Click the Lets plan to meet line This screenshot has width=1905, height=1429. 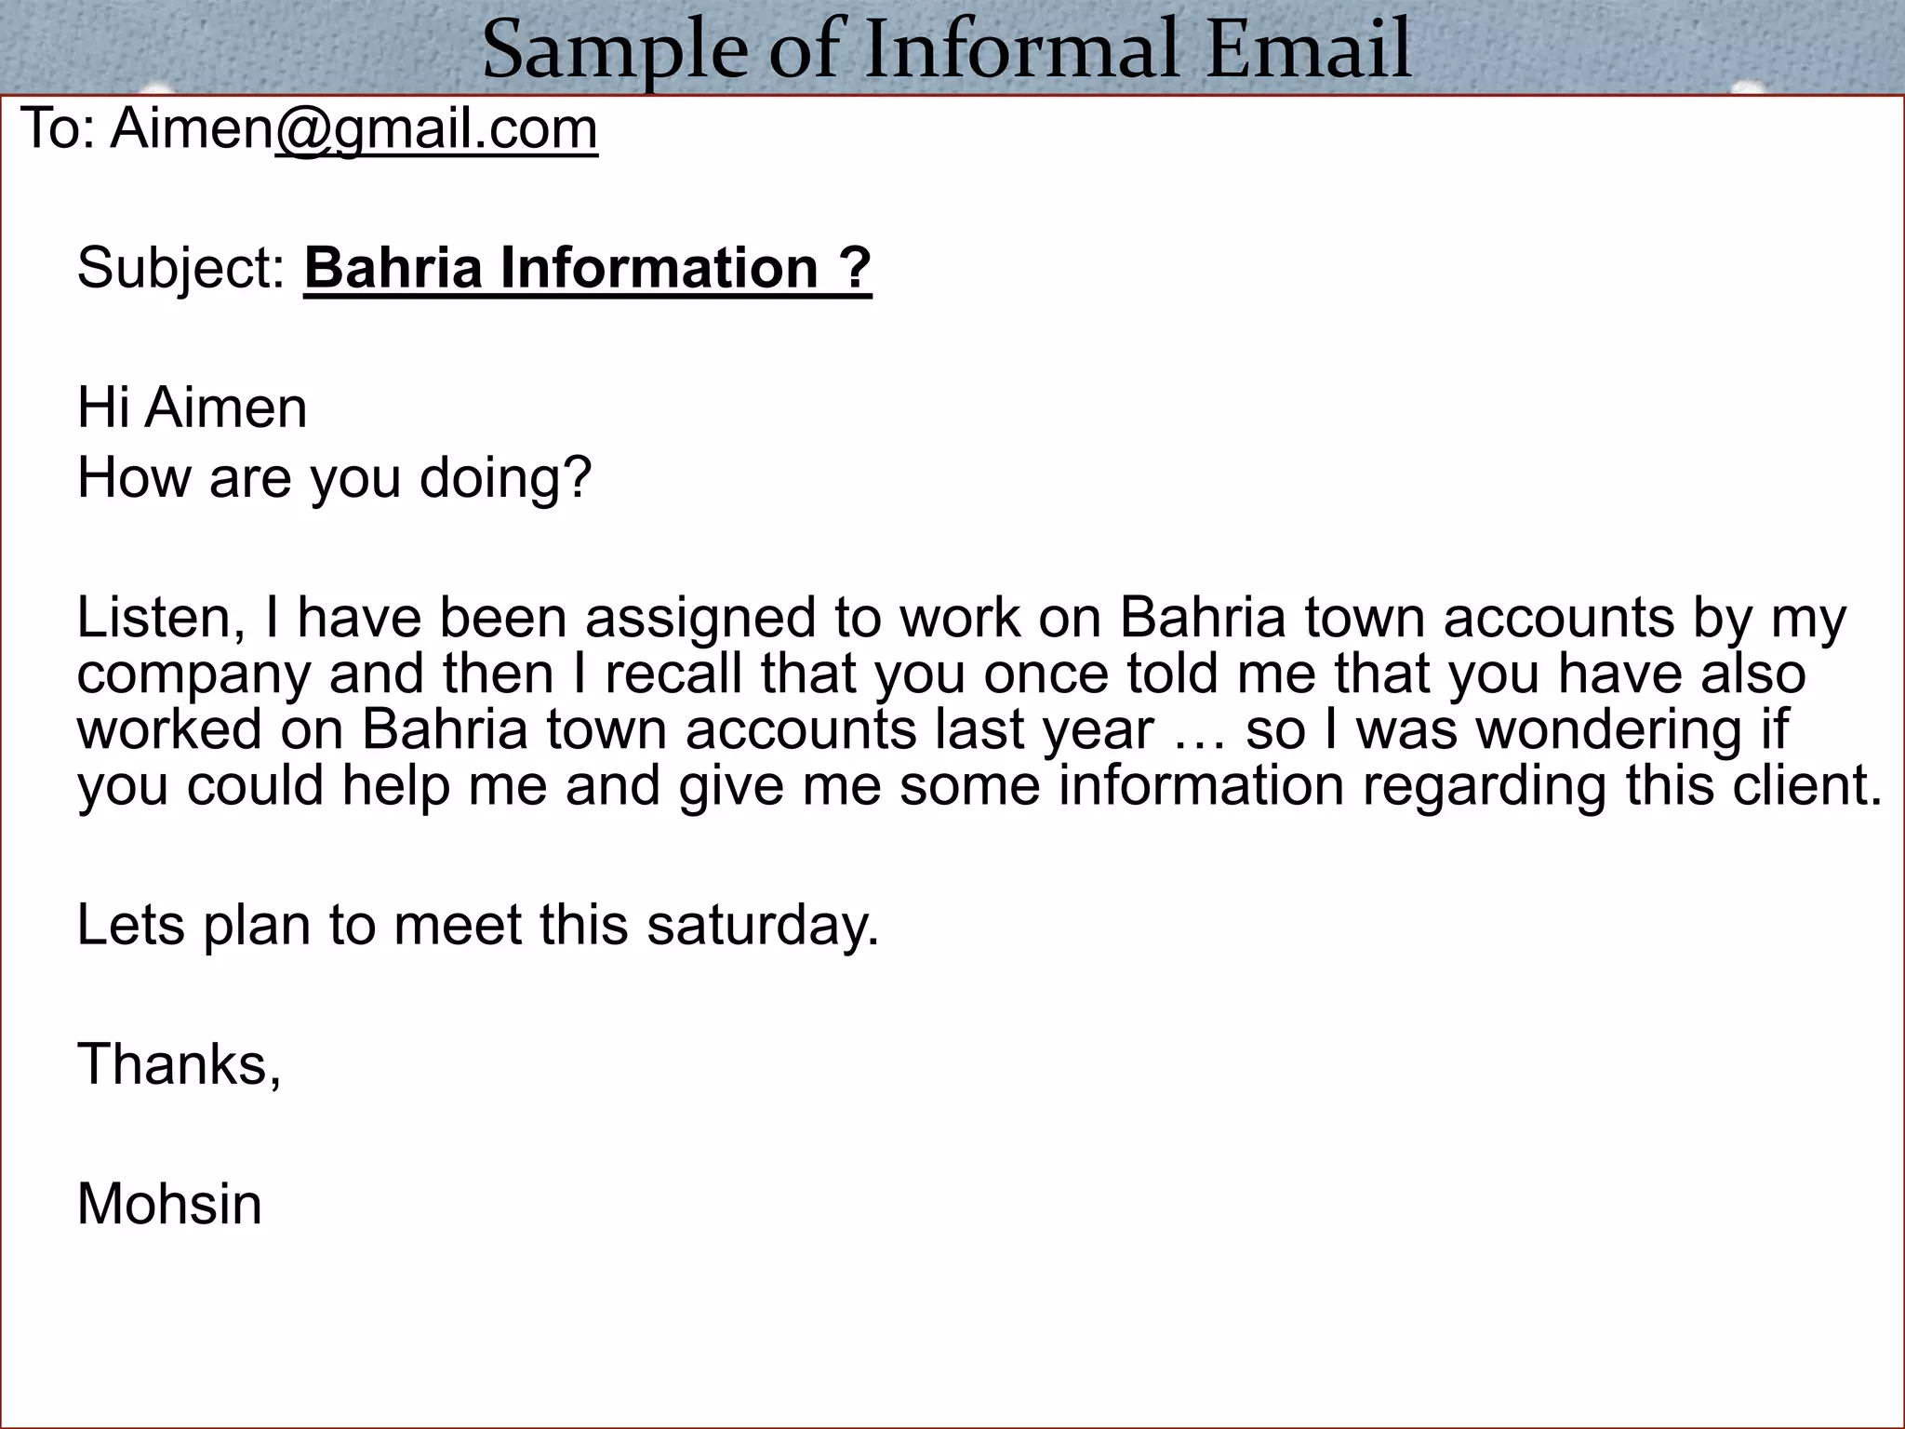click(478, 926)
